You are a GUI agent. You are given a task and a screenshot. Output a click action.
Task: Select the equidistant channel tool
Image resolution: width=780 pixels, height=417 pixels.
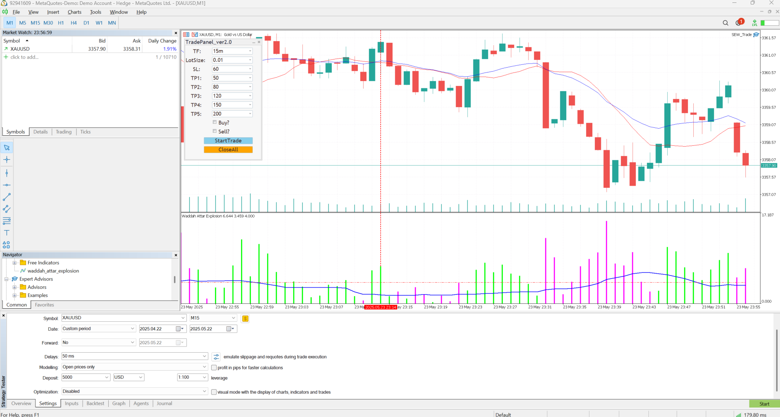coord(7,209)
